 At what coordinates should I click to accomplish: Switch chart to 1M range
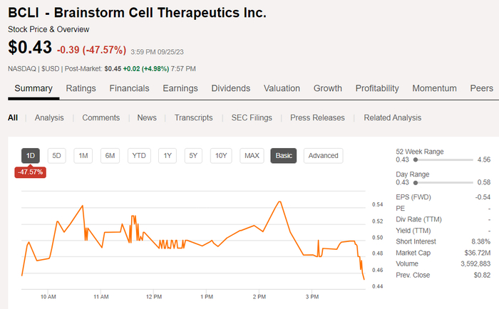coord(83,155)
